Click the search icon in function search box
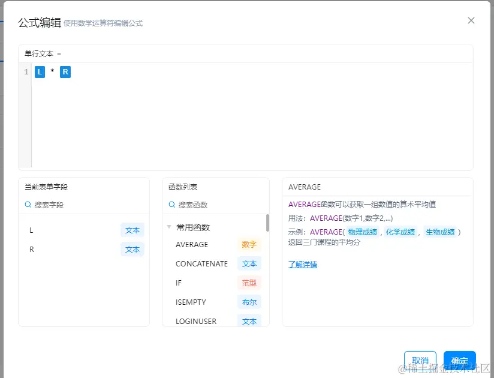This screenshot has width=494, height=378. (172, 205)
